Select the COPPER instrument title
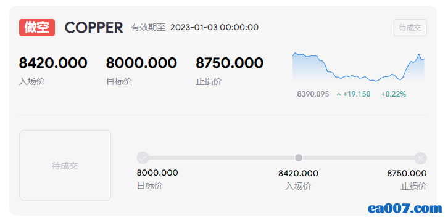This screenshot has height=223, width=448. [94, 28]
